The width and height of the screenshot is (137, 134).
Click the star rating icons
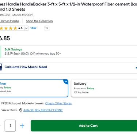click(8, 28)
